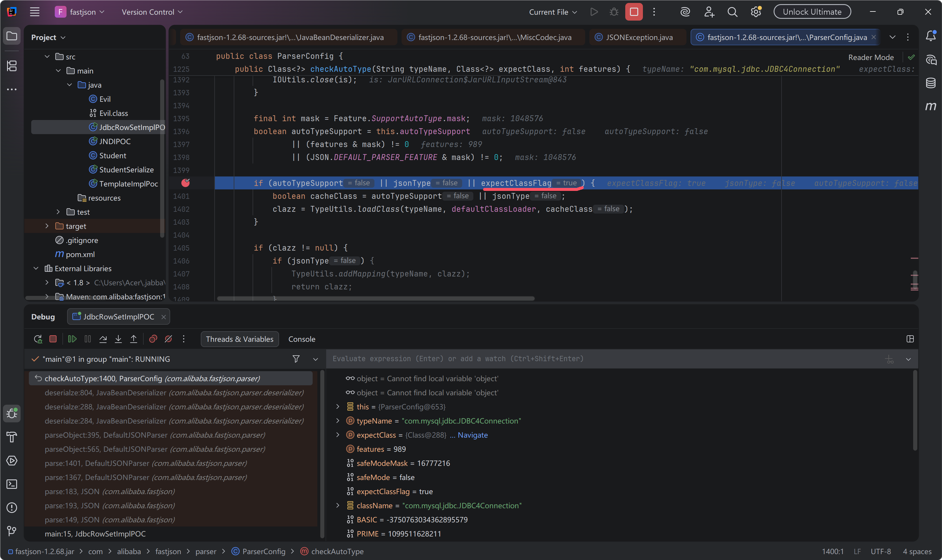Image resolution: width=942 pixels, height=560 pixels.
Task: Open IDE settings gear
Action: [x=756, y=12]
